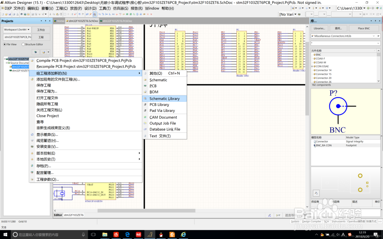
Task: Recompile PCB Project from context menu
Action: (x=85, y=66)
